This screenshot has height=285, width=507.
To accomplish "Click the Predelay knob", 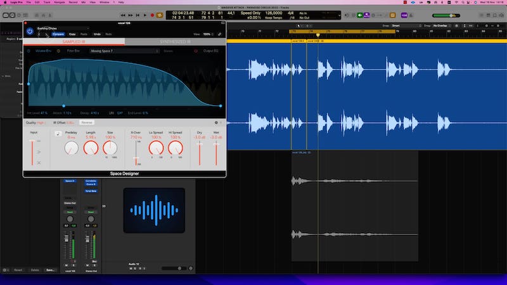I will [71, 148].
